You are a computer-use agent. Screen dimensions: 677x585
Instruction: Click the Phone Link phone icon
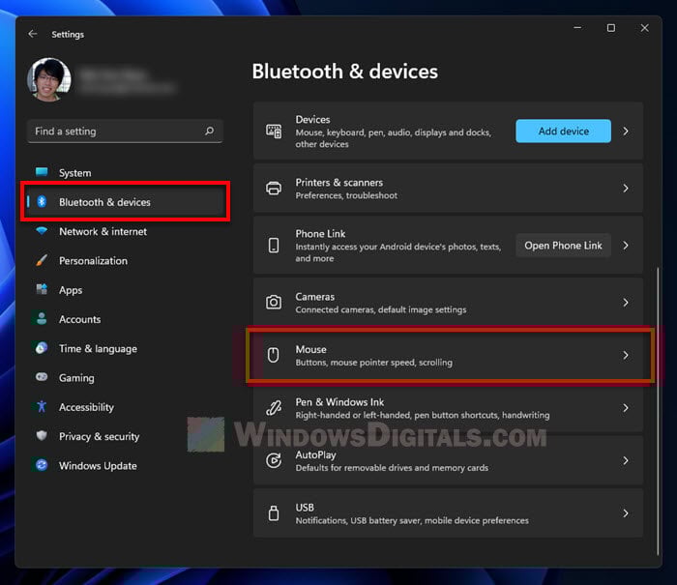[x=274, y=246]
